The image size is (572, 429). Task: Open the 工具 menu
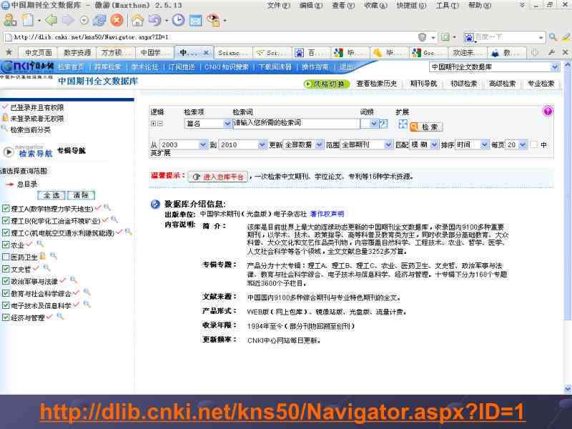pos(448,6)
